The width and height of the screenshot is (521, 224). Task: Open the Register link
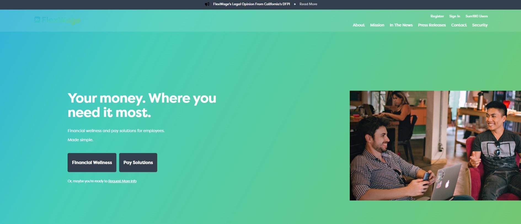(437, 16)
